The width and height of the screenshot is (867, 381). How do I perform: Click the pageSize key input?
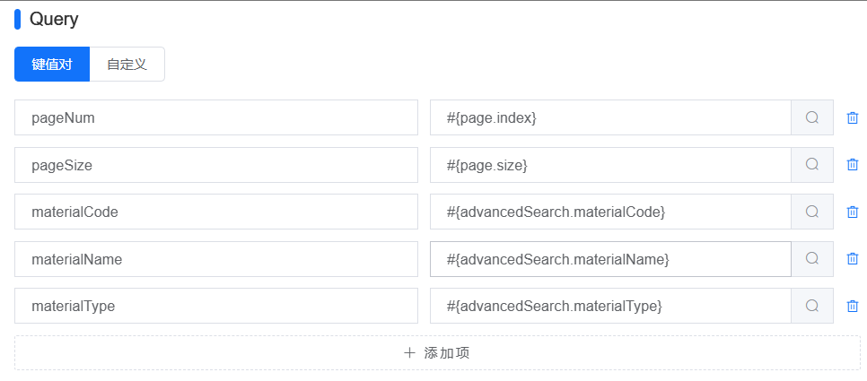tap(216, 165)
